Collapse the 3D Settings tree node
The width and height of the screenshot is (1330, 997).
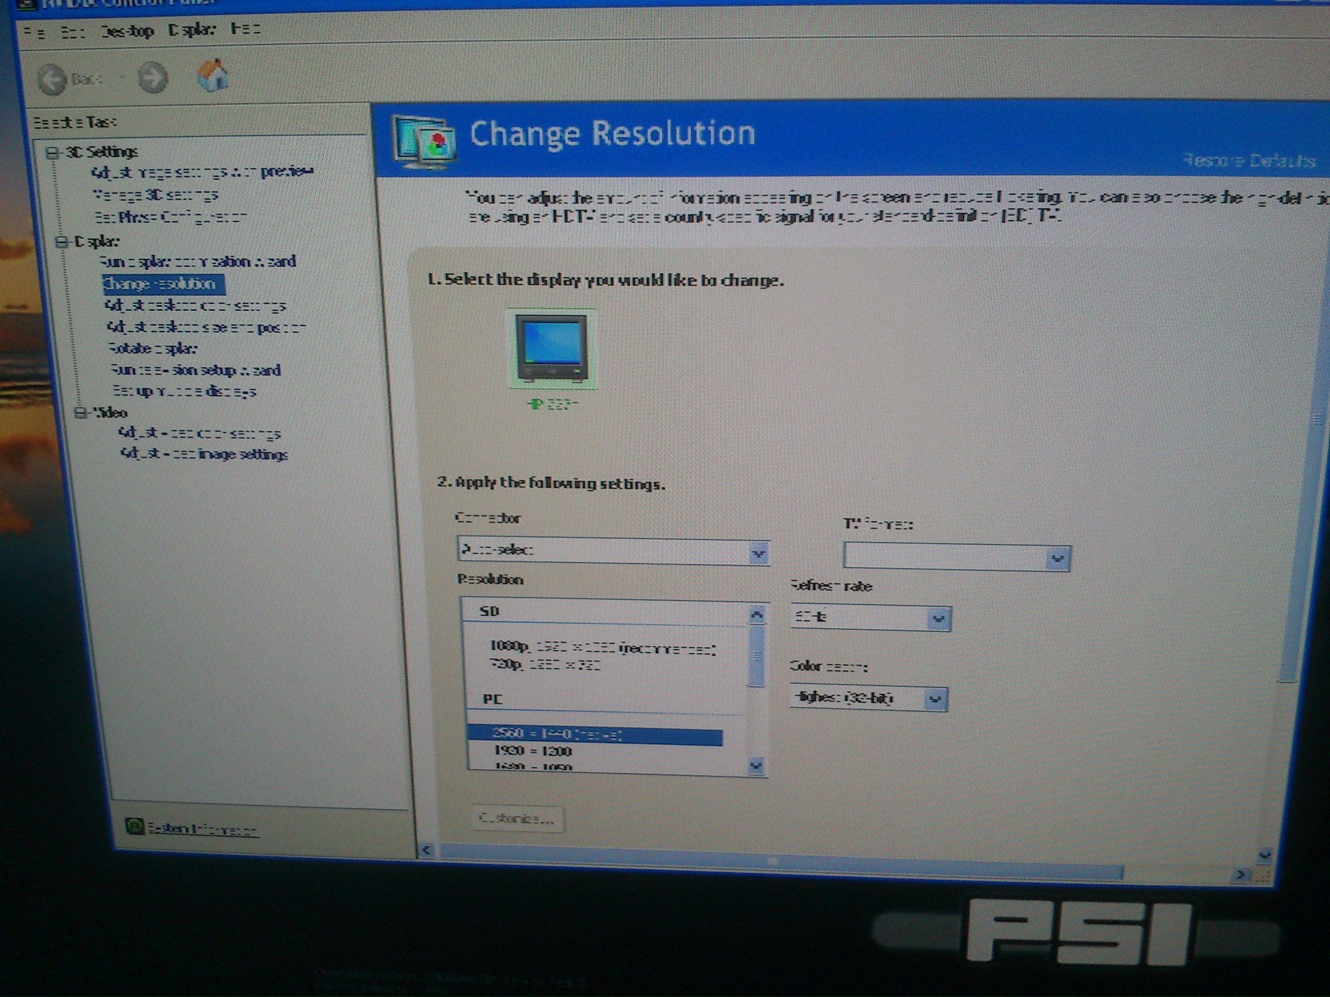(53, 153)
